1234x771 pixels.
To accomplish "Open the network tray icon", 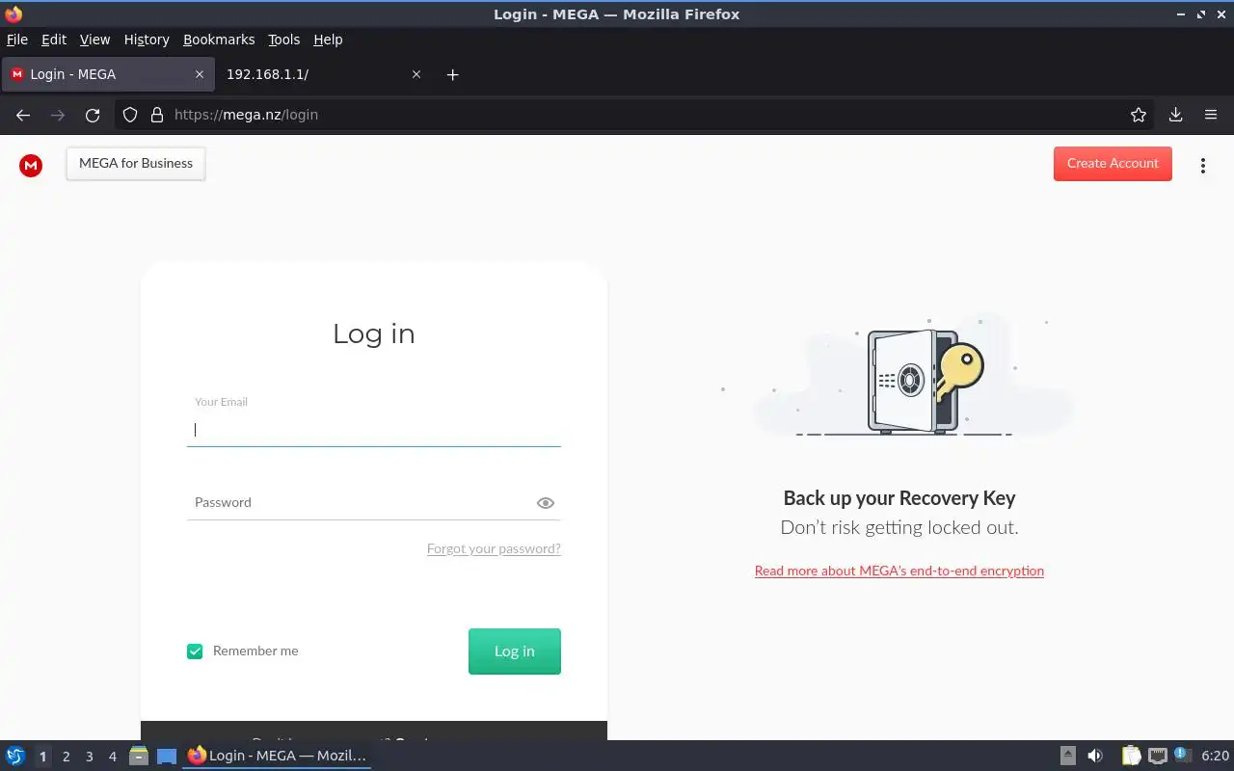I will [x=1158, y=756].
